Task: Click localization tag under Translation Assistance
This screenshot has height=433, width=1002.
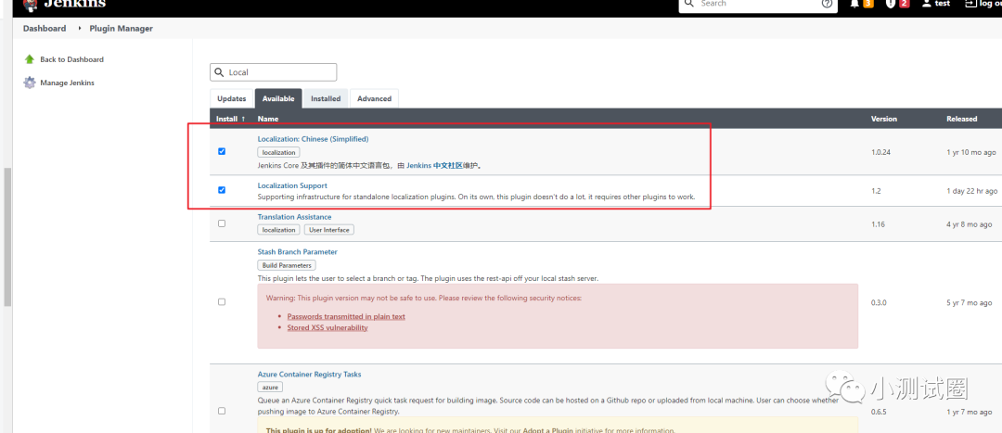Action: (x=278, y=229)
